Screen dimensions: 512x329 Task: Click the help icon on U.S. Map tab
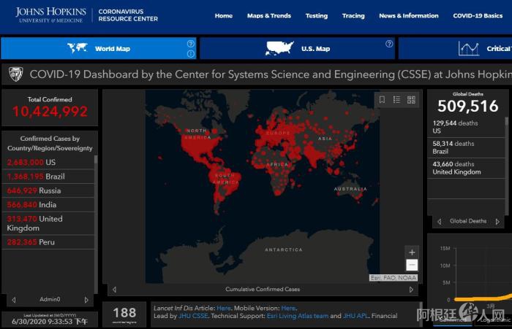click(x=389, y=44)
